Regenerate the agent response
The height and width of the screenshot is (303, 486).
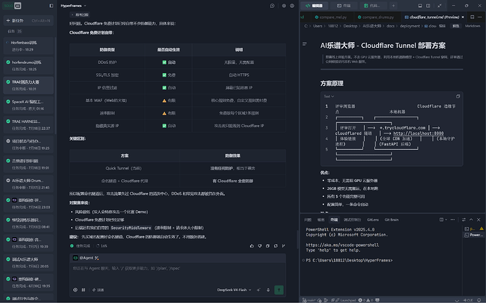click(x=275, y=246)
